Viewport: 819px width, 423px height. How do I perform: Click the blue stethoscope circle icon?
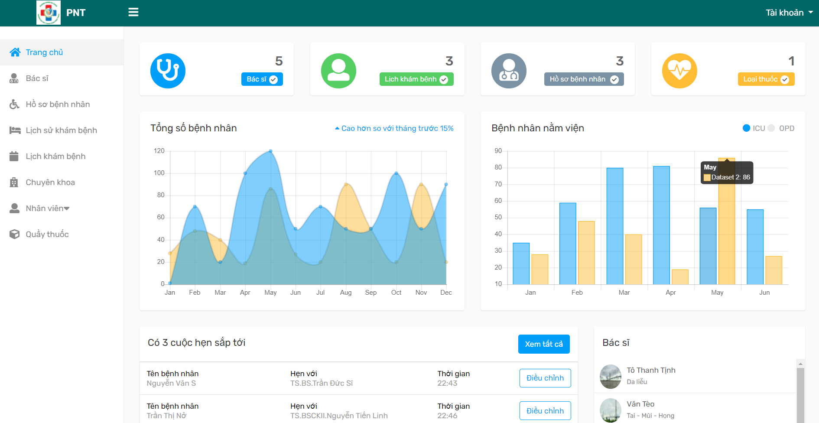coord(168,71)
